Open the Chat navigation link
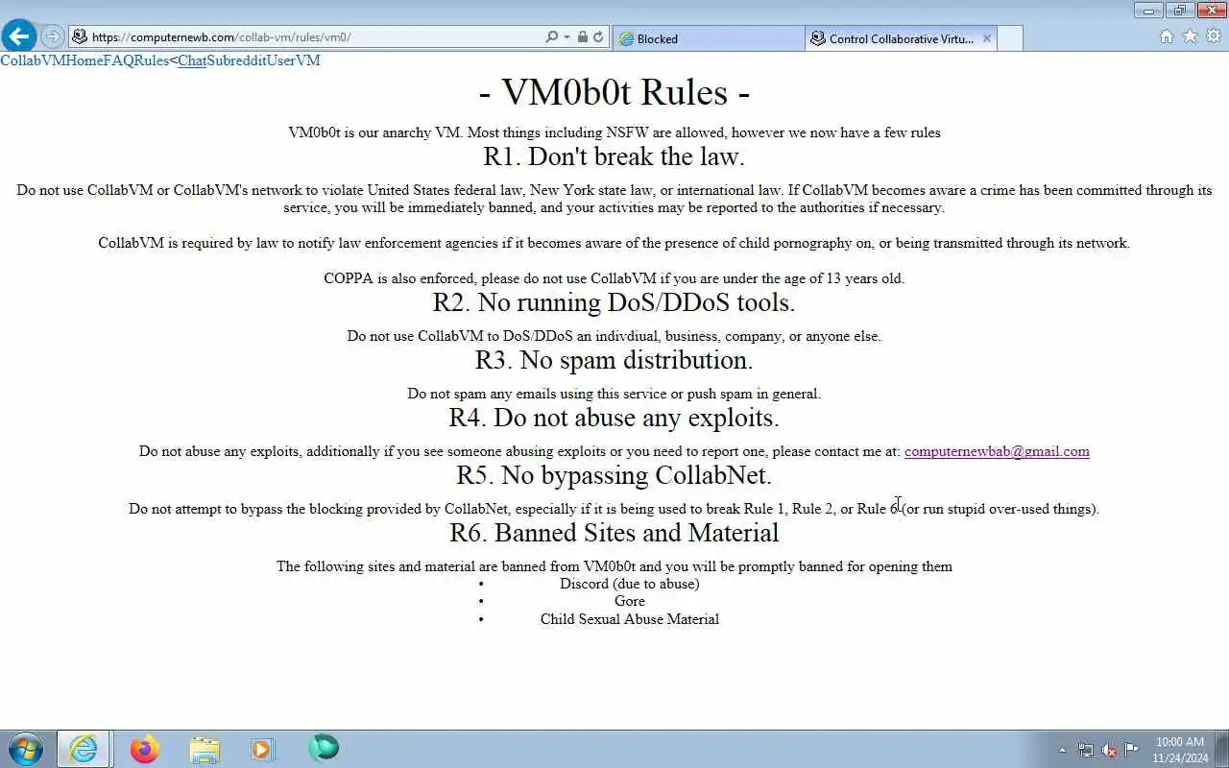Image resolution: width=1229 pixels, height=768 pixels. (192, 60)
